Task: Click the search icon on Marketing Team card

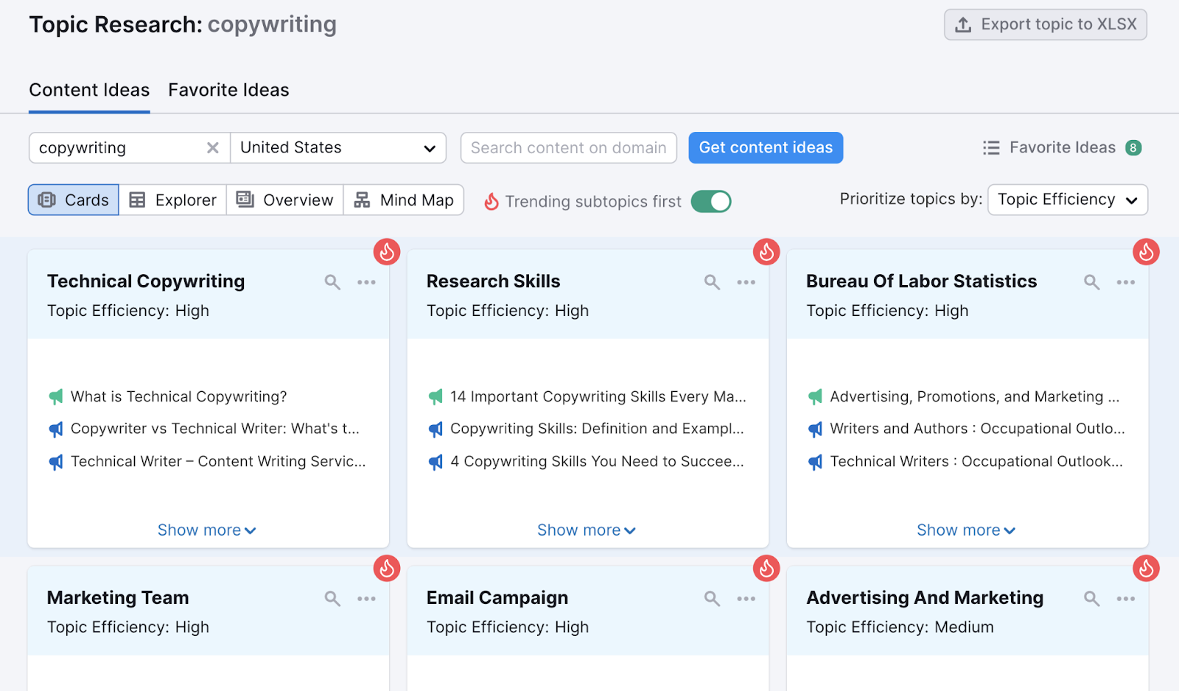Action: 332,599
